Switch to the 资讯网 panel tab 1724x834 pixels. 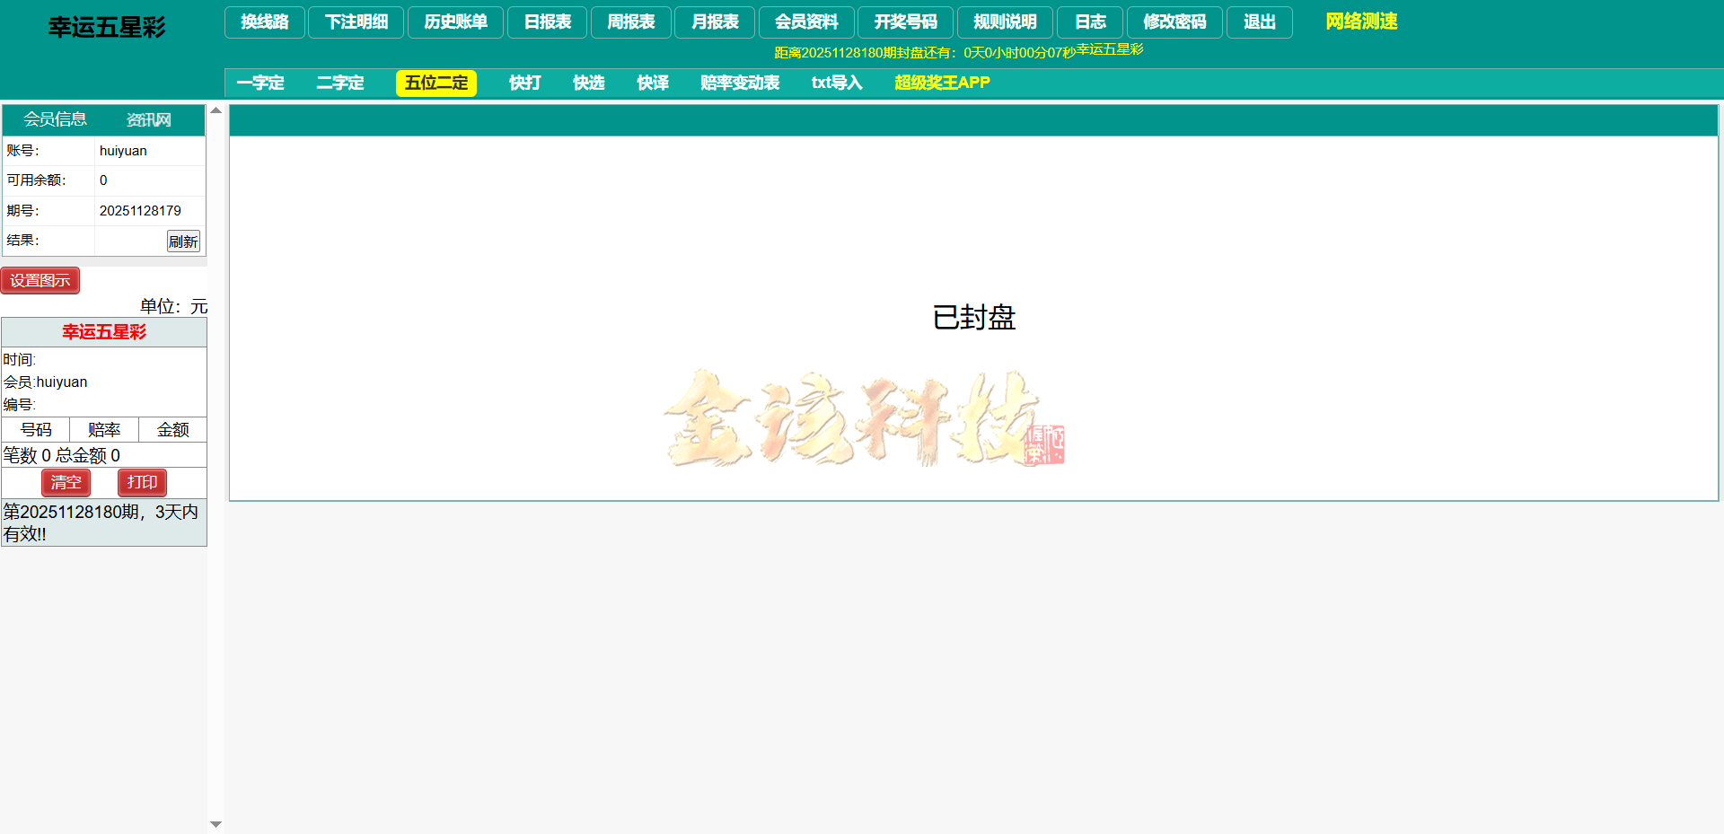click(146, 119)
